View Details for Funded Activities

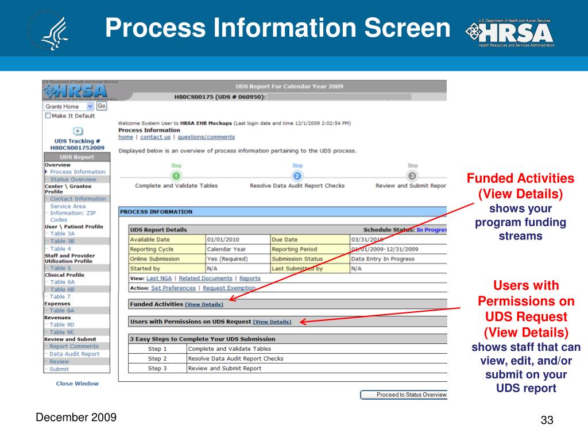coord(204,304)
